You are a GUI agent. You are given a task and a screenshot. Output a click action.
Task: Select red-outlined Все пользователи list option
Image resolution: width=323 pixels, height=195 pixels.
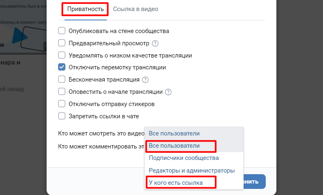[x=174, y=146]
